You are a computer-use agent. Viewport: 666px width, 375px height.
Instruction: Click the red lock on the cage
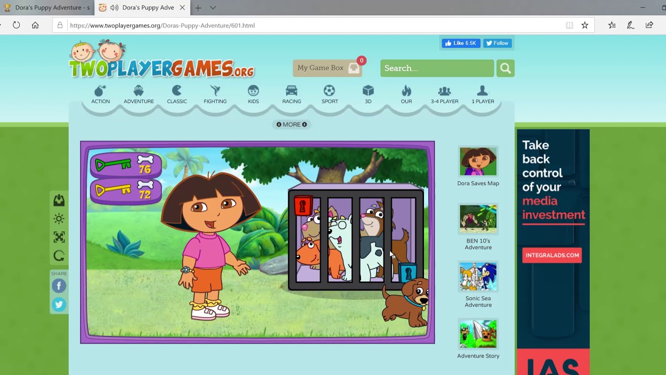(303, 205)
